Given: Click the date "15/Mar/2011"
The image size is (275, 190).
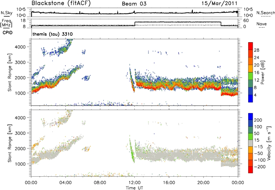Looking at the screenshot, I should [x=219, y=3].
